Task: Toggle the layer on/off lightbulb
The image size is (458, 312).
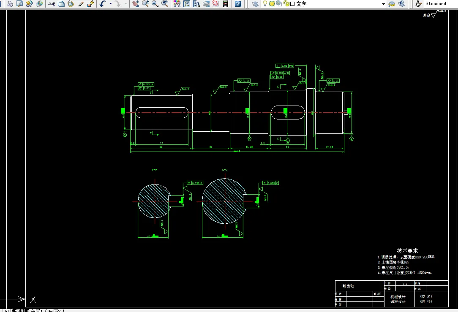Action: (265, 3)
